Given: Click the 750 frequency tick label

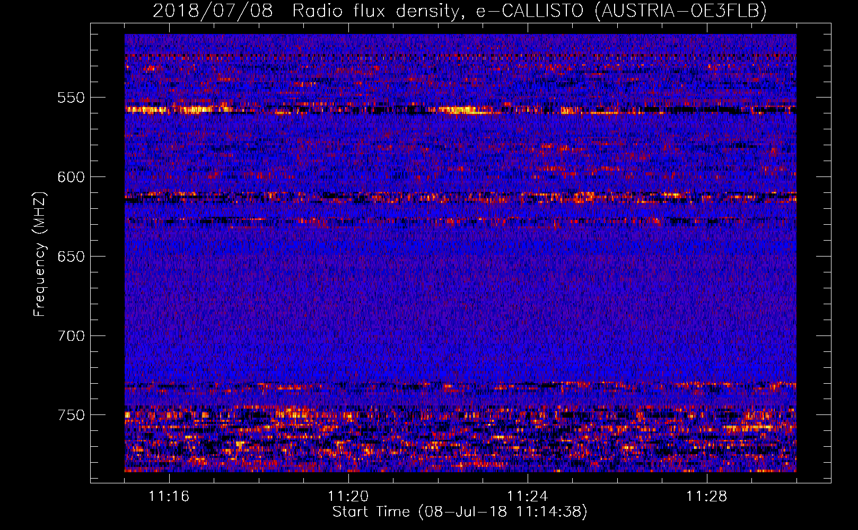Looking at the screenshot, I should (x=72, y=415).
